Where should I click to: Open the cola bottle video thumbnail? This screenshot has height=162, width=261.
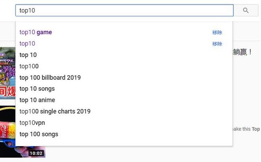coord(8,126)
